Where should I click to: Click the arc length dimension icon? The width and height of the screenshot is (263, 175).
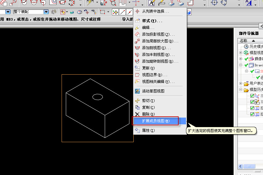(62, 2)
